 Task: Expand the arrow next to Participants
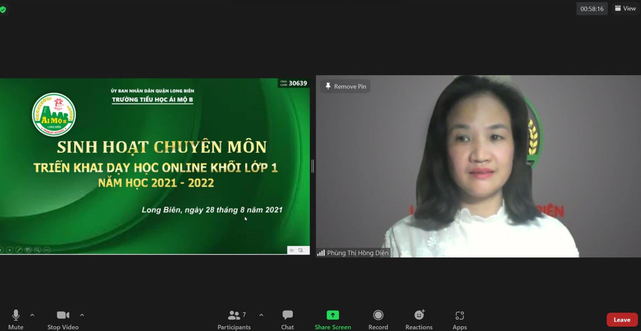(x=261, y=315)
